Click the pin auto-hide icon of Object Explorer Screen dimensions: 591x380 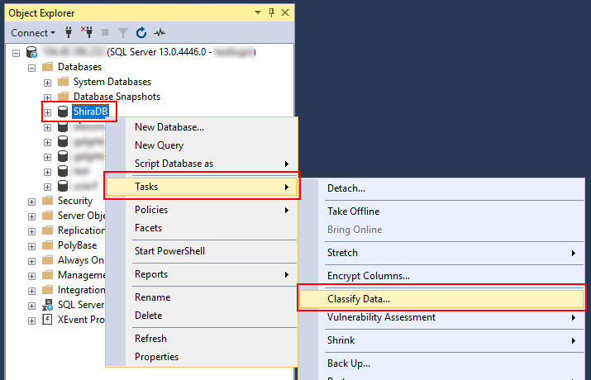click(272, 13)
